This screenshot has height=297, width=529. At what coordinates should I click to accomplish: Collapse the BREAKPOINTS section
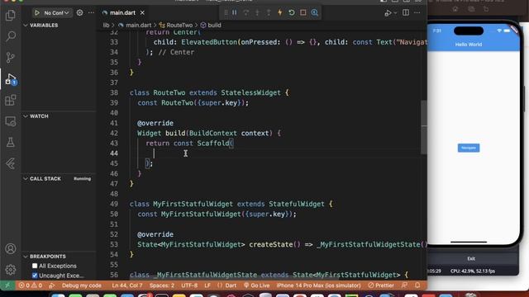pyautogui.click(x=48, y=257)
